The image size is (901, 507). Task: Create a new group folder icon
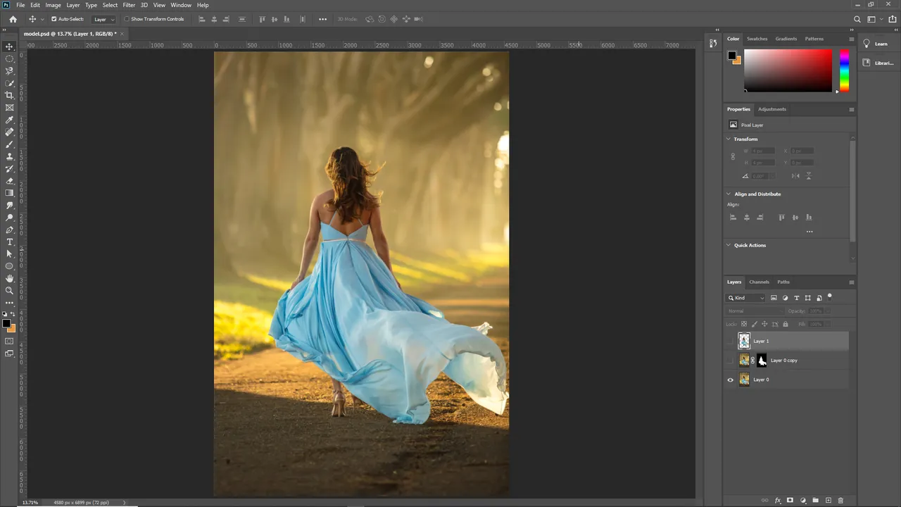815,501
